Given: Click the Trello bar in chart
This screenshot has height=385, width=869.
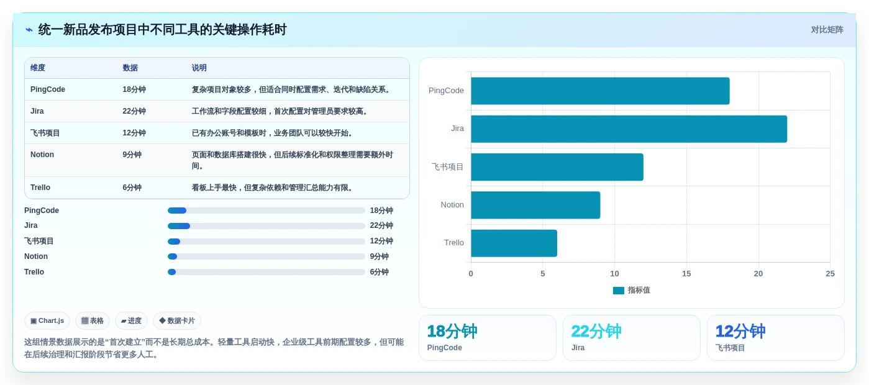Looking at the screenshot, I should 514,243.
